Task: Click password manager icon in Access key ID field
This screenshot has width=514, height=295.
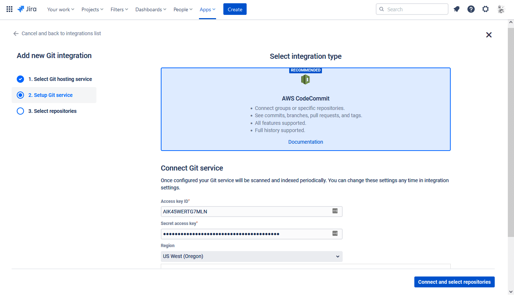Action: coord(335,211)
